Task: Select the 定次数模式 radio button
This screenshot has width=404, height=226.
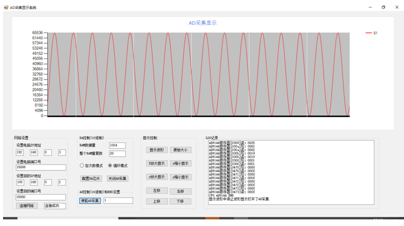Action: click(x=82, y=166)
